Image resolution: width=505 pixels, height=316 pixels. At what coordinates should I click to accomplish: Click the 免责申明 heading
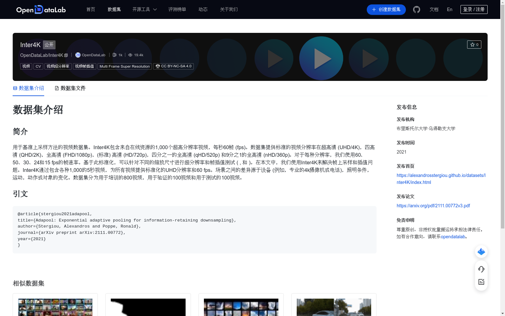coord(406,220)
